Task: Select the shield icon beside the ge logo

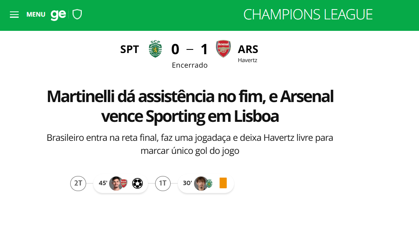Action: (x=78, y=14)
